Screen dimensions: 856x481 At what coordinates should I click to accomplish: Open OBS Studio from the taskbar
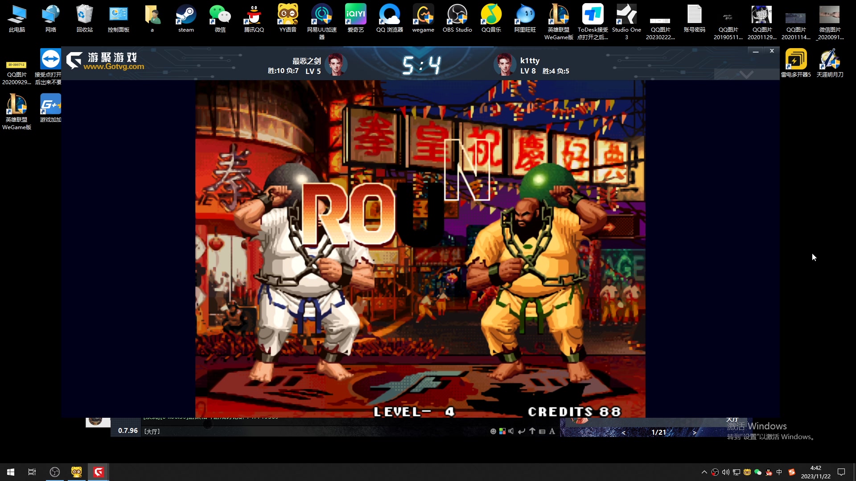click(55, 472)
